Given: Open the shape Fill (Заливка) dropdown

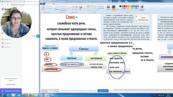Looking at the screenshot, I should point(101,8).
